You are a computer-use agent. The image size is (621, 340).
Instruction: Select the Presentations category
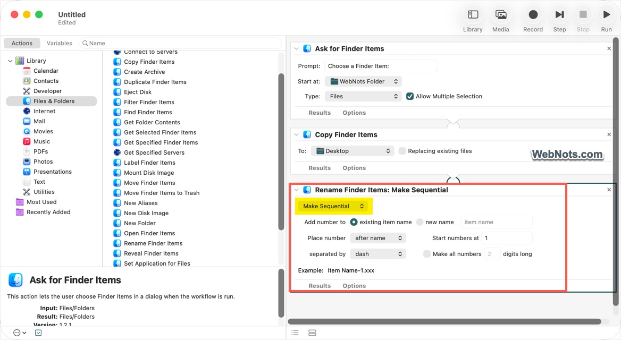pyautogui.click(x=53, y=172)
